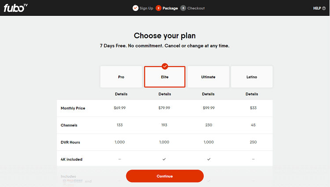The width and height of the screenshot is (330, 187).
Task: Click the step 2 Package circle icon
Action: [158, 8]
